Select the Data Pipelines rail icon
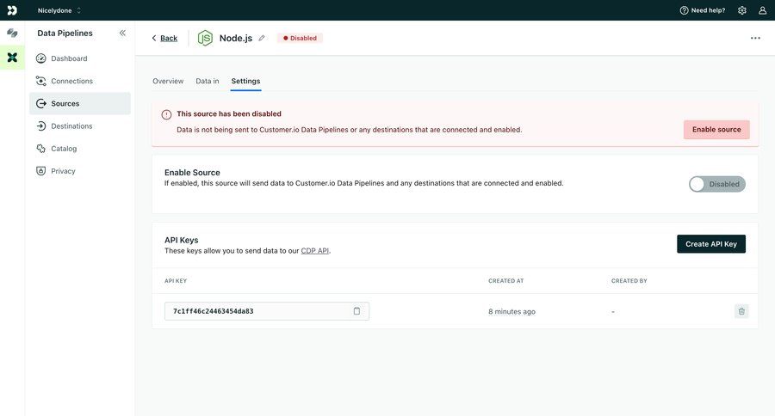Viewport: 775px width, 416px height. tap(12, 58)
